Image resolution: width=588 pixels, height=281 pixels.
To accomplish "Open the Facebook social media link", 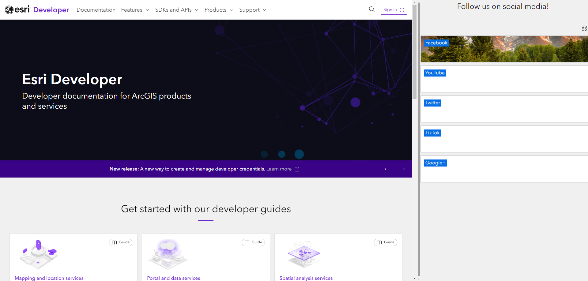I will 436,43.
